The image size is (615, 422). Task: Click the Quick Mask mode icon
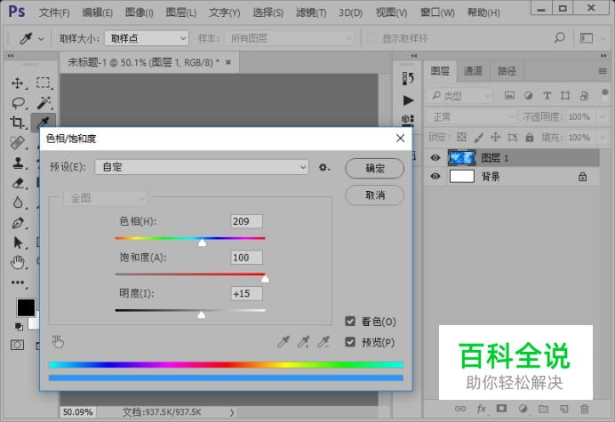pos(17,345)
